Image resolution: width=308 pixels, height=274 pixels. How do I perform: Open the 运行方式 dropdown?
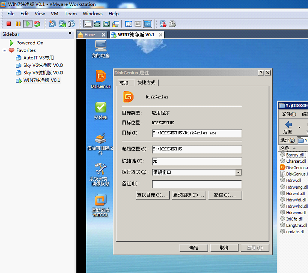(238, 172)
